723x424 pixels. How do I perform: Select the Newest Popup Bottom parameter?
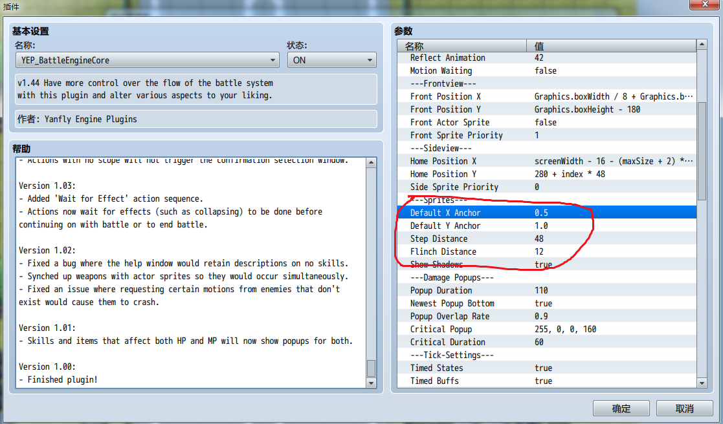tap(547, 303)
